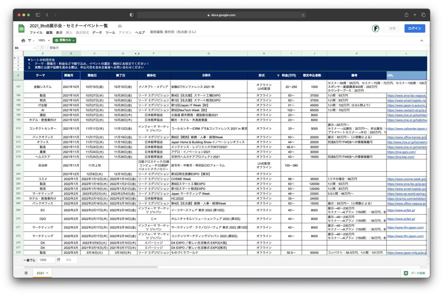Screen dimensions: 443x295
Task: Open the ヘルプ menu
Action: pyautogui.click(x=140, y=33)
